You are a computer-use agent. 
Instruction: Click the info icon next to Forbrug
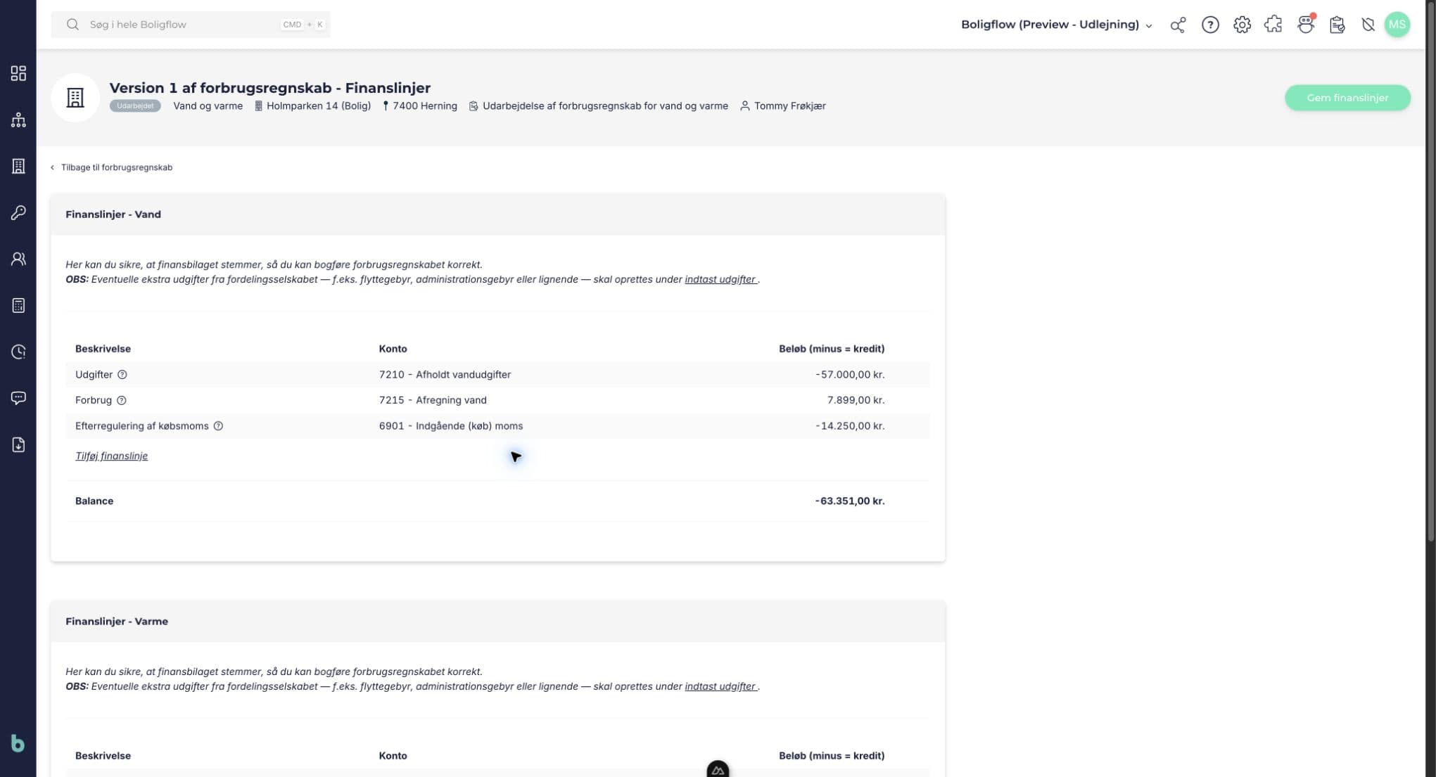(121, 400)
